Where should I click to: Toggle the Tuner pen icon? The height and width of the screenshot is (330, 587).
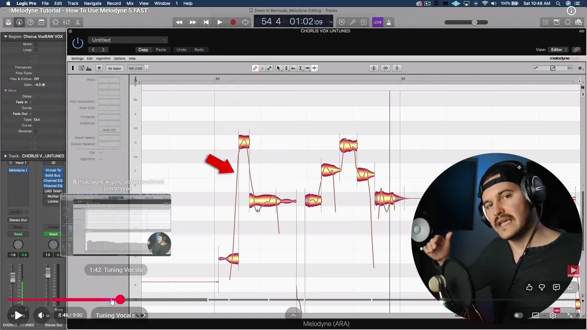coord(353,22)
